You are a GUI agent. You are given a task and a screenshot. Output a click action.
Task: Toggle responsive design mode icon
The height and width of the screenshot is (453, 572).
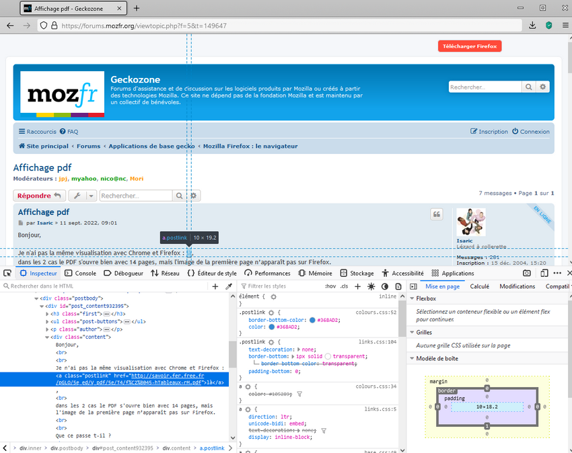pyautogui.click(x=544, y=274)
